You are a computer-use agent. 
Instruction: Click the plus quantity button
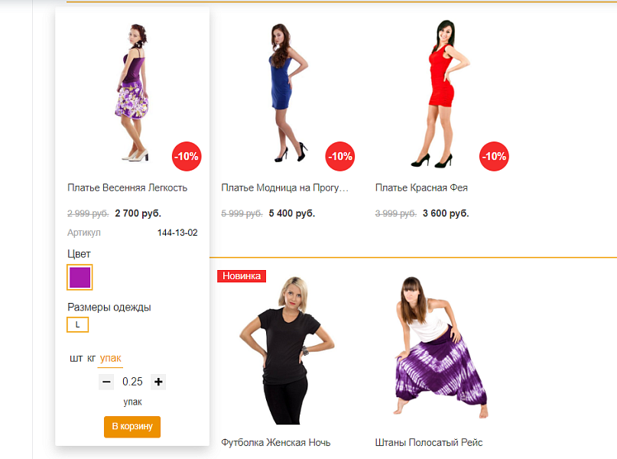(x=158, y=382)
